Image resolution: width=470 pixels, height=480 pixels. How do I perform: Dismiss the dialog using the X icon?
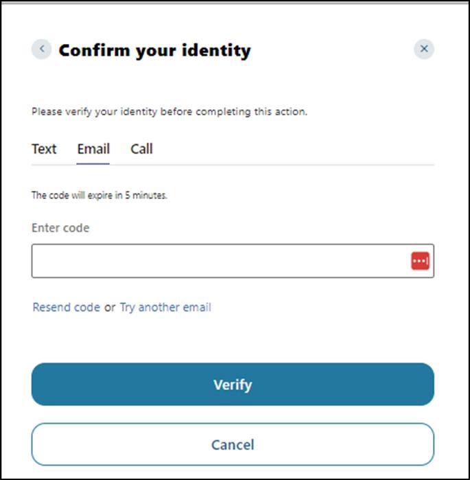(x=424, y=49)
